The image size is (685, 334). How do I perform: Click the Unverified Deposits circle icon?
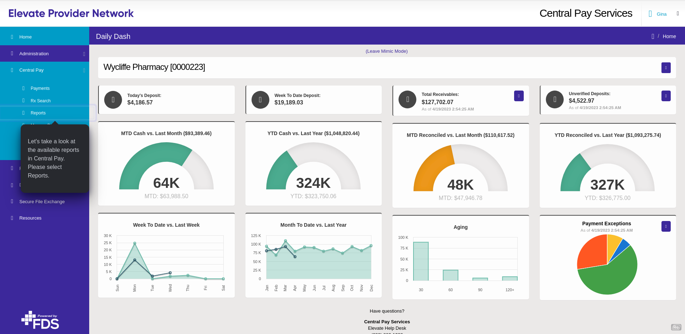555,100
